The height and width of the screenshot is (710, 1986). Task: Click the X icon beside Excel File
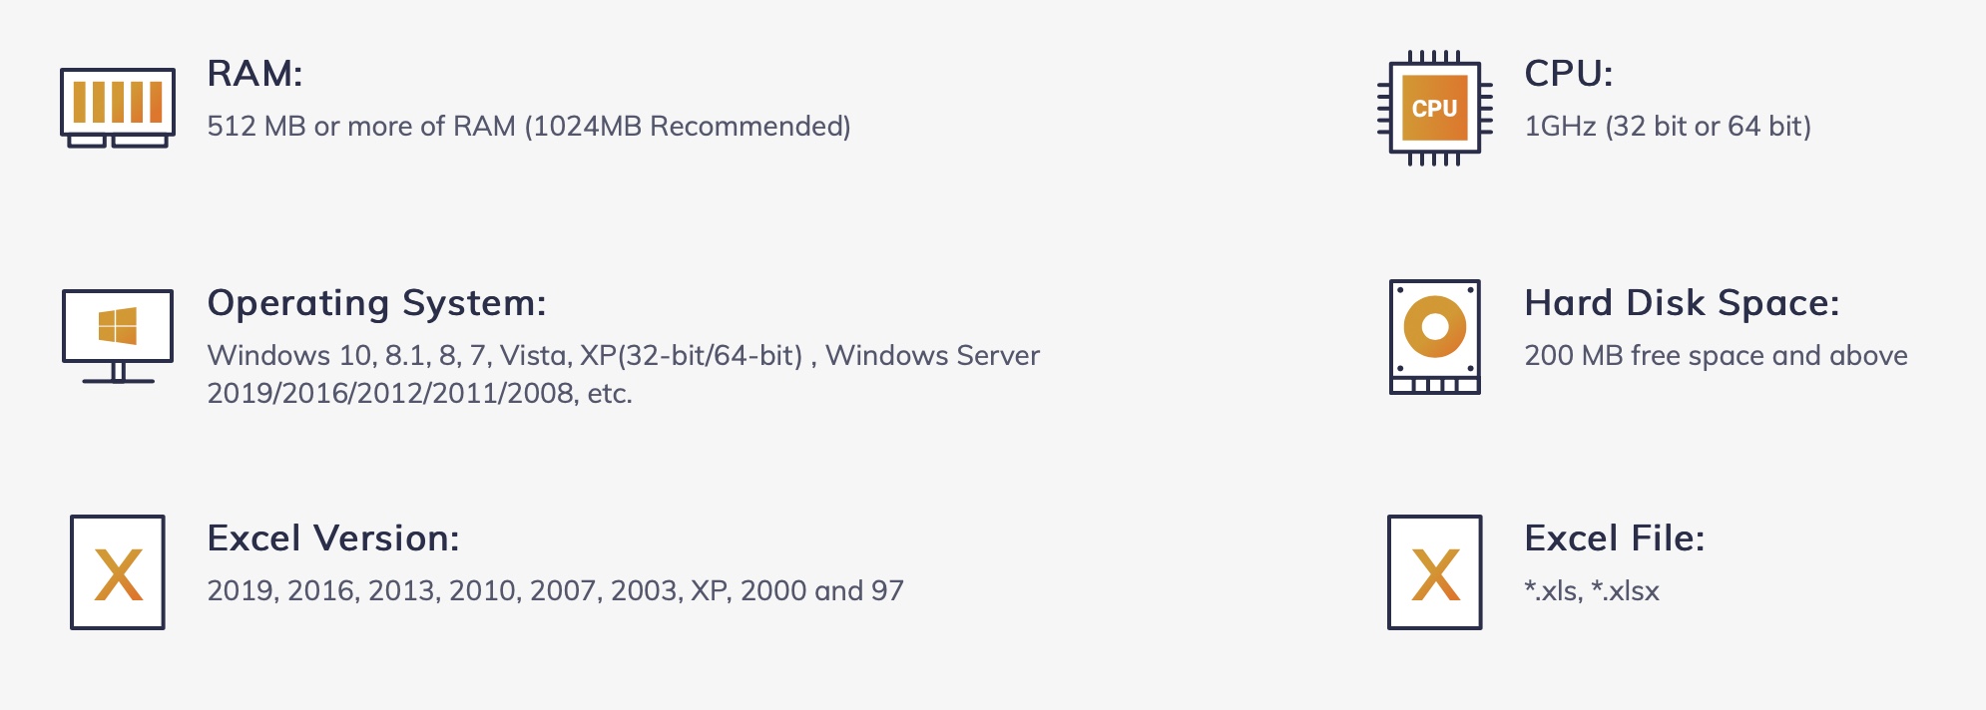click(1434, 572)
